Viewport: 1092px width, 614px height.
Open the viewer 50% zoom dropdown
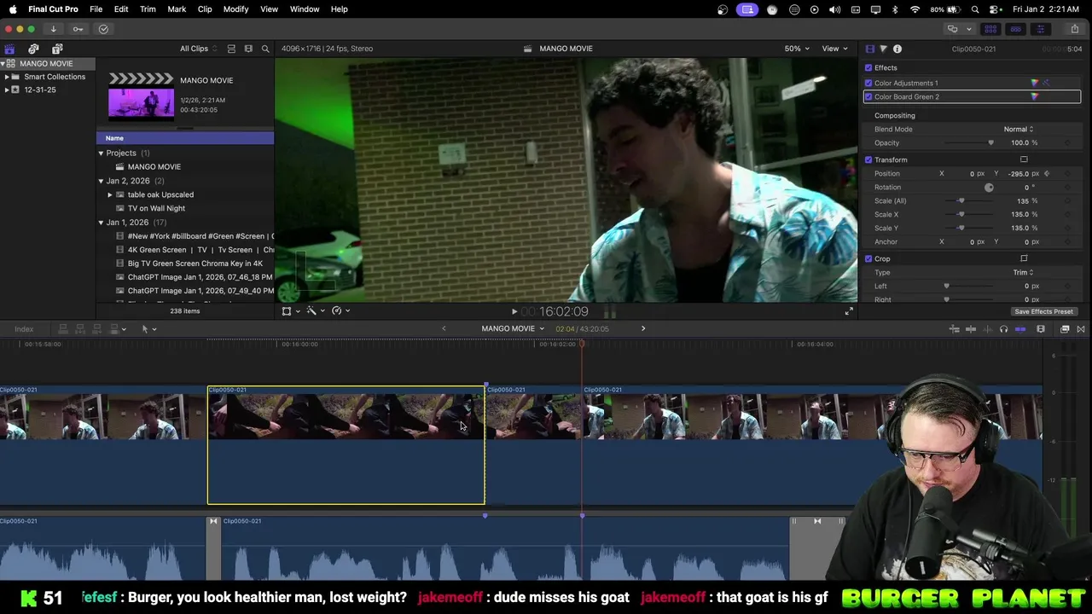tap(797, 49)
